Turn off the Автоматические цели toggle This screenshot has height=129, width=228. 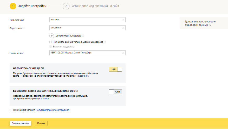(x=115, y=69)
